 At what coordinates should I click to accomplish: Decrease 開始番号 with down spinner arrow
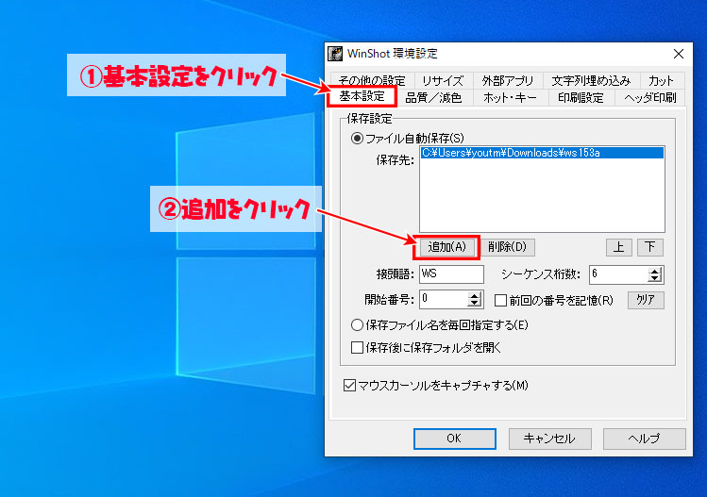tap(474, 303)
